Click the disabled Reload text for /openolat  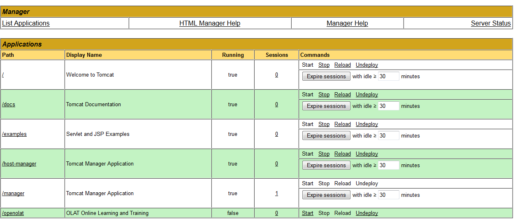(343, 213)
